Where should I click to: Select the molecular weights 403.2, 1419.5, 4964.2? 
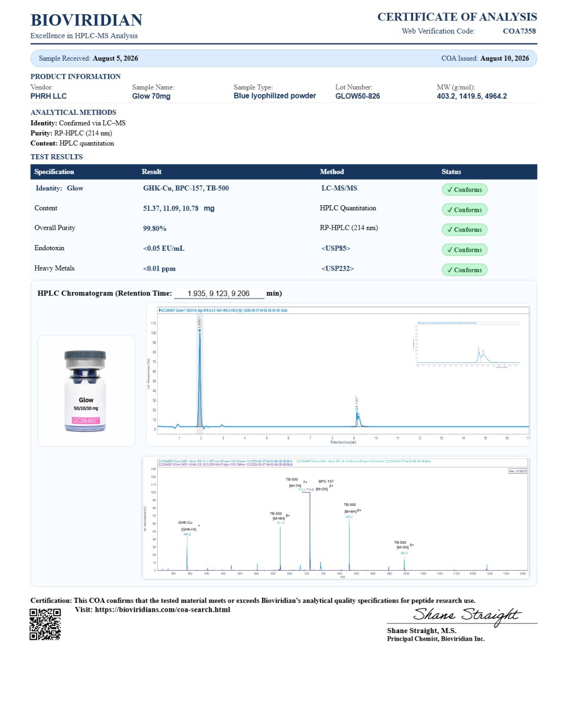[x=472, y=96]
